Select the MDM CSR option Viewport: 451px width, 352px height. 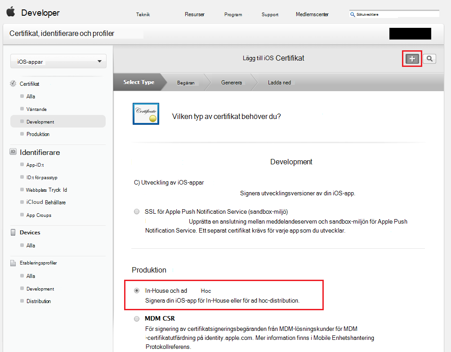click(136, 319)
